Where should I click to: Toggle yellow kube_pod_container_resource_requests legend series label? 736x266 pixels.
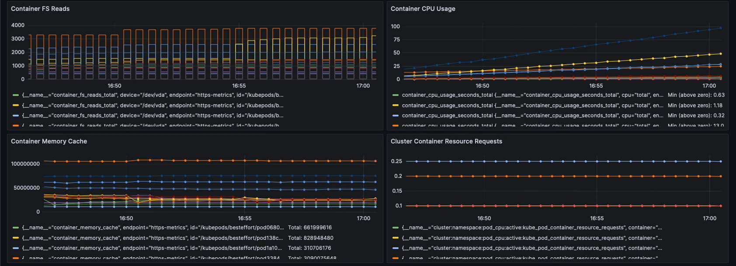click(x=532, y=238)
